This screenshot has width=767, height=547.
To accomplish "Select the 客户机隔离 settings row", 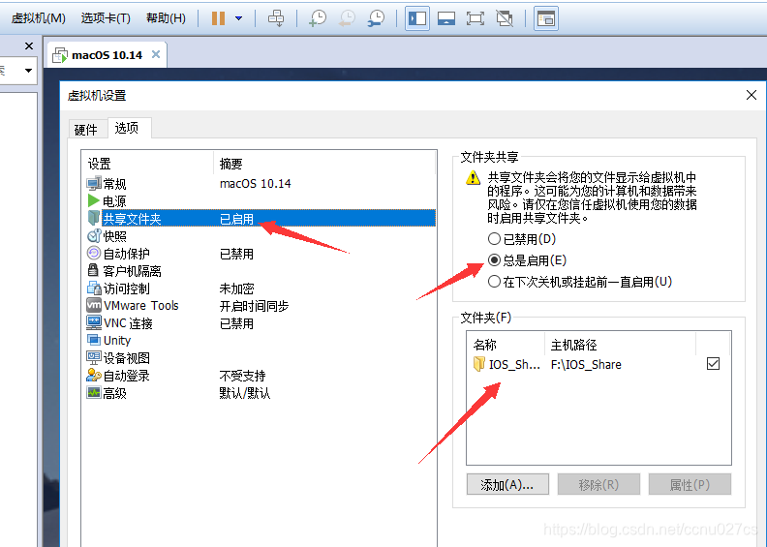I will pyautogui.click(x=260, y=271).
